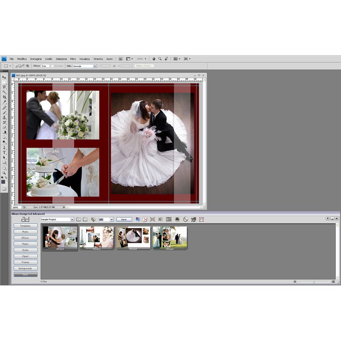Open the Finestra menu

pyautogui.click(x=98, y=59)
